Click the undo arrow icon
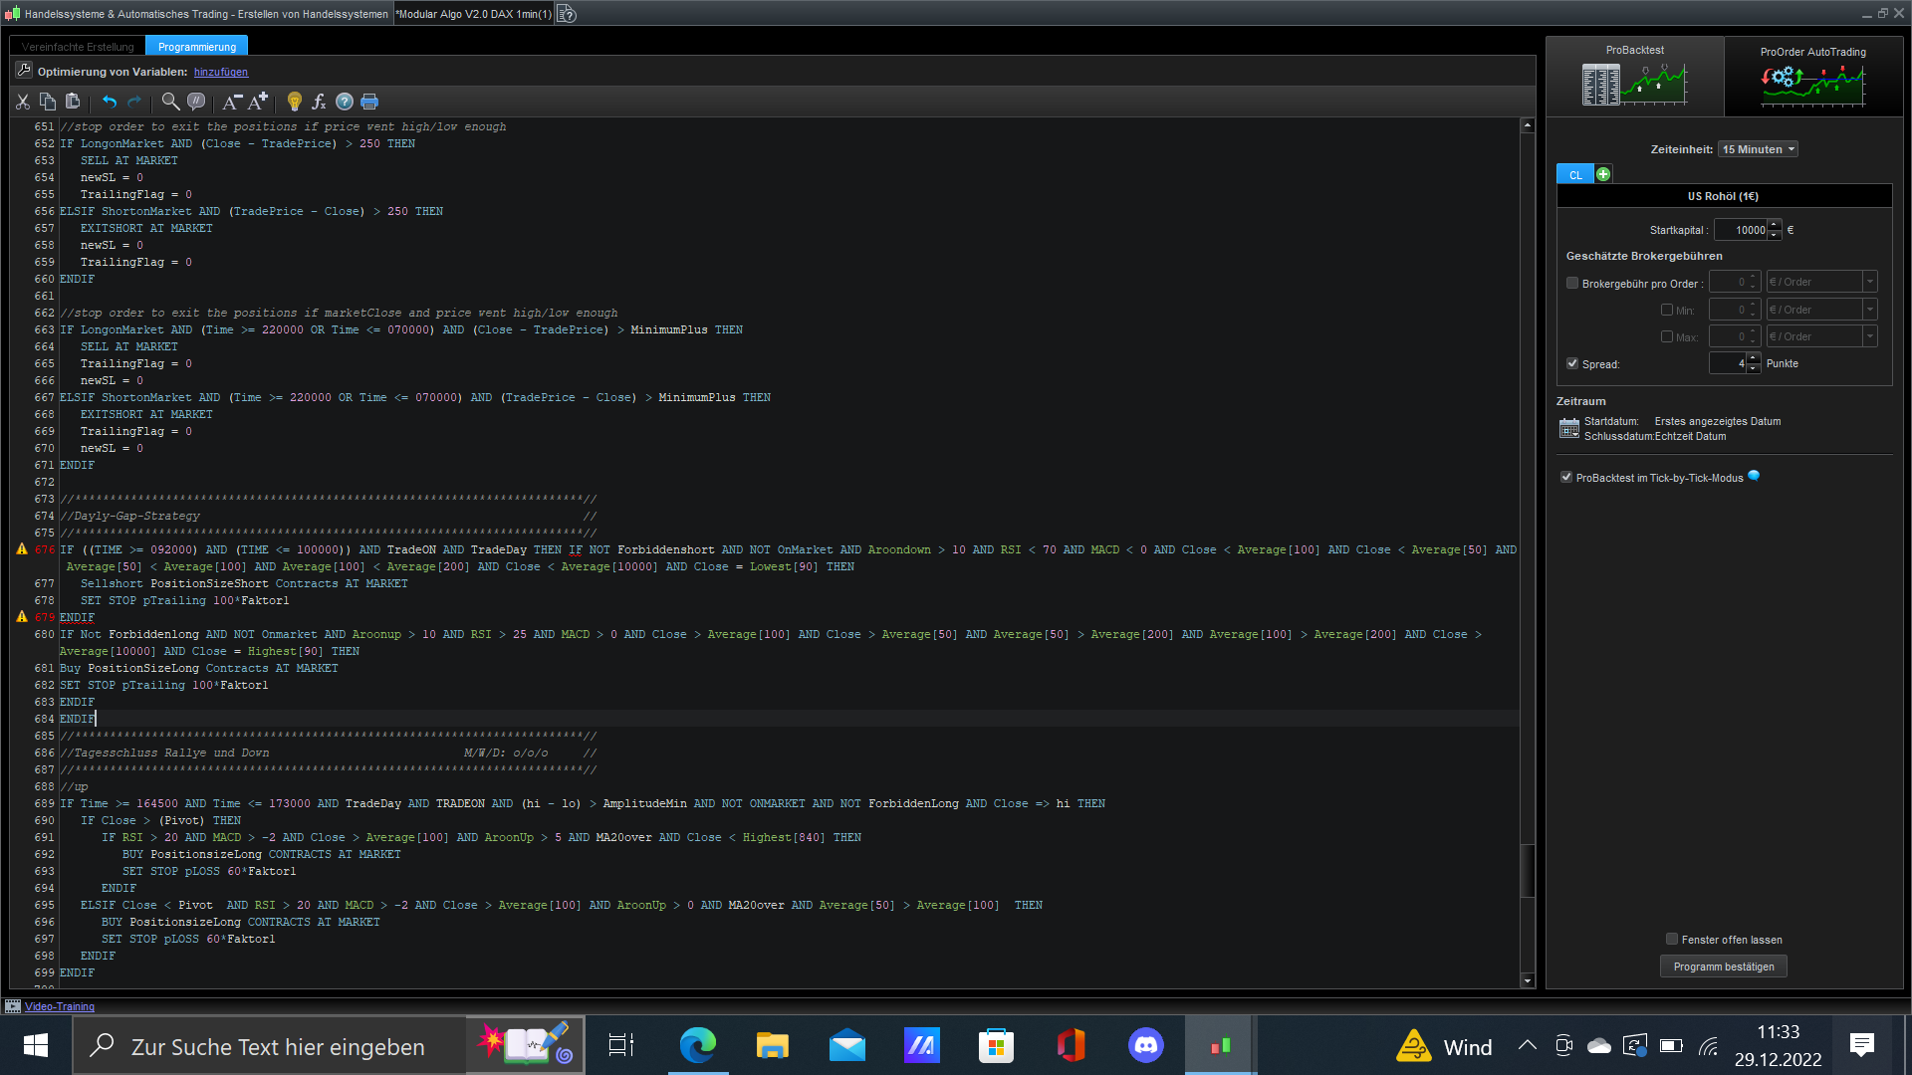This screenshot has width=1912, height=1075. pyautogui.click(x=110, y=102)
